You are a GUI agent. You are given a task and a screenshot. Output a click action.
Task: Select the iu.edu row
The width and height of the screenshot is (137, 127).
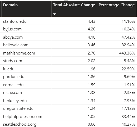68,69
